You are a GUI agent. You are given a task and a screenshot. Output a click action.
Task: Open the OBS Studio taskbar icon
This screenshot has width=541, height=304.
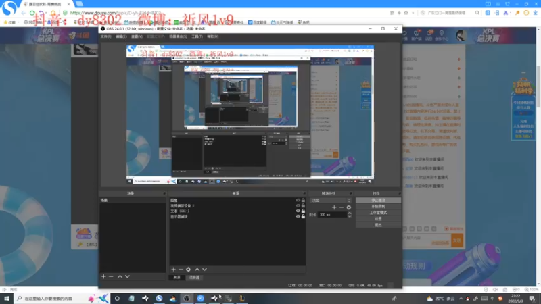coord(187,298)
